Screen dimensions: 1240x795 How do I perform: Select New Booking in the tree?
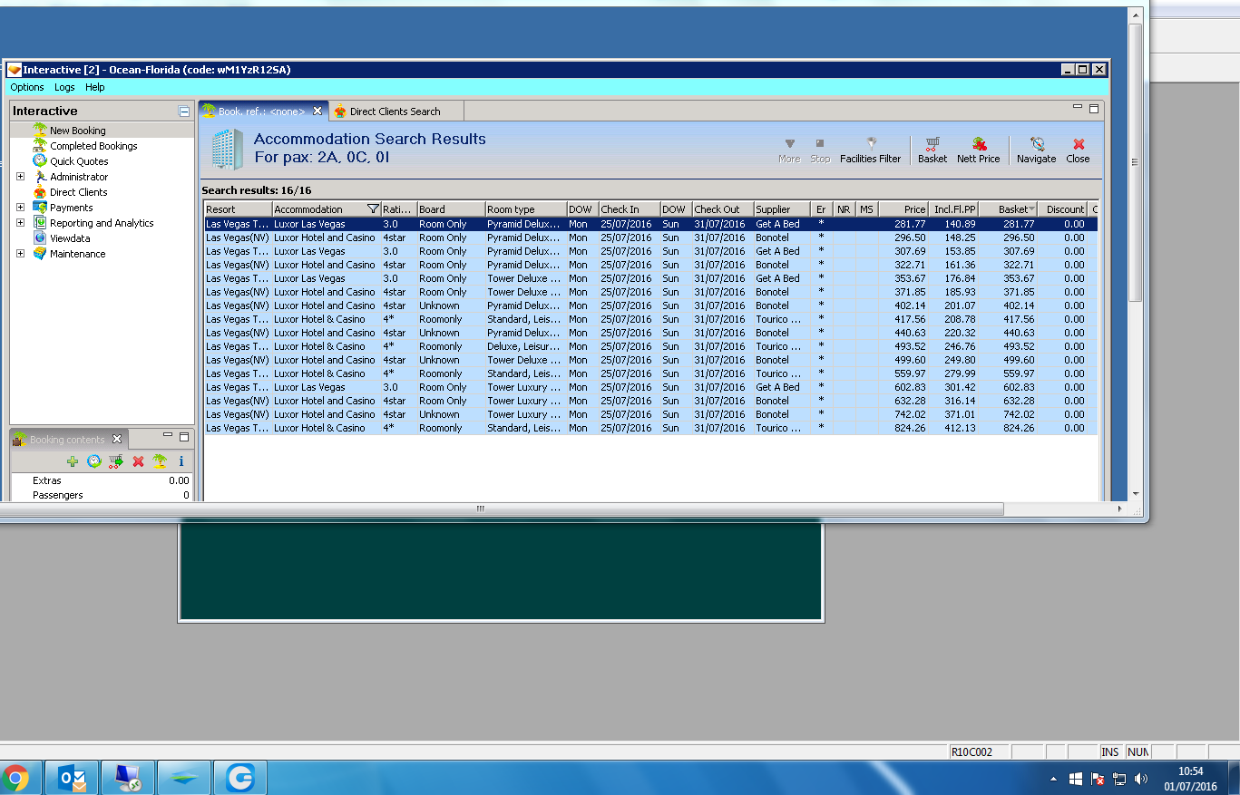point(78,131)
